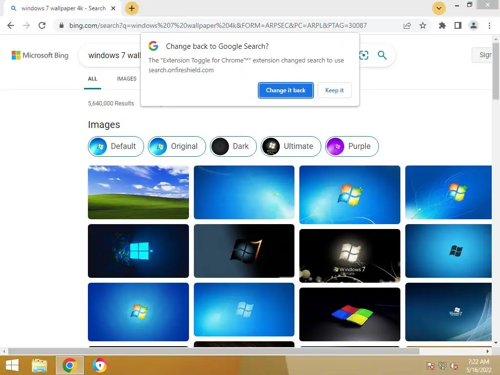500x375 pixels.
Task: Open the Windows Start button
Action: 12,365
